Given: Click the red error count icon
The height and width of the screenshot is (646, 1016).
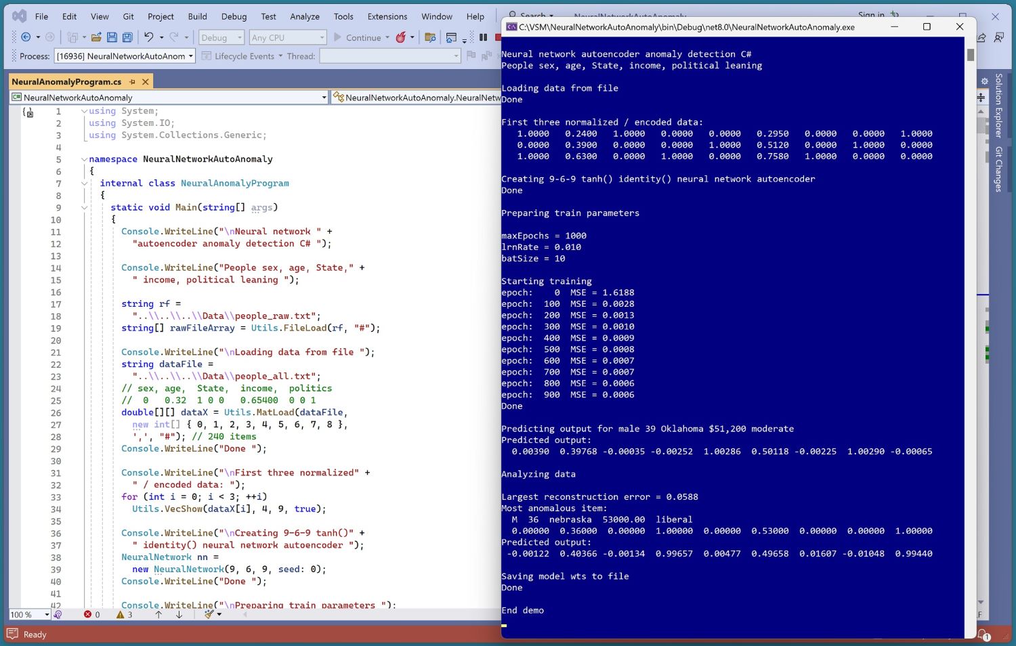Looking at the screenshot, I should click(87, 615).
